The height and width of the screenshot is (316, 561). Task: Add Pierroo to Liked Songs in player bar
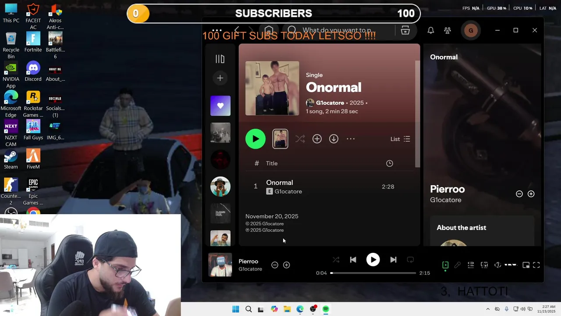(x=287, y=265)
